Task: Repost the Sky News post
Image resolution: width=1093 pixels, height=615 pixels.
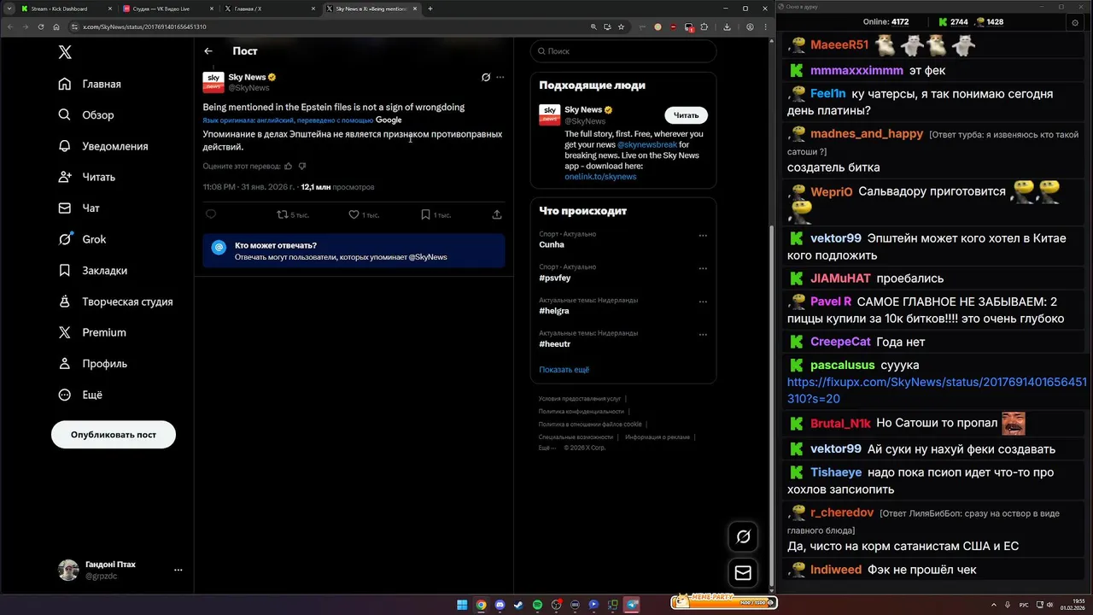Action: point(283,214)
